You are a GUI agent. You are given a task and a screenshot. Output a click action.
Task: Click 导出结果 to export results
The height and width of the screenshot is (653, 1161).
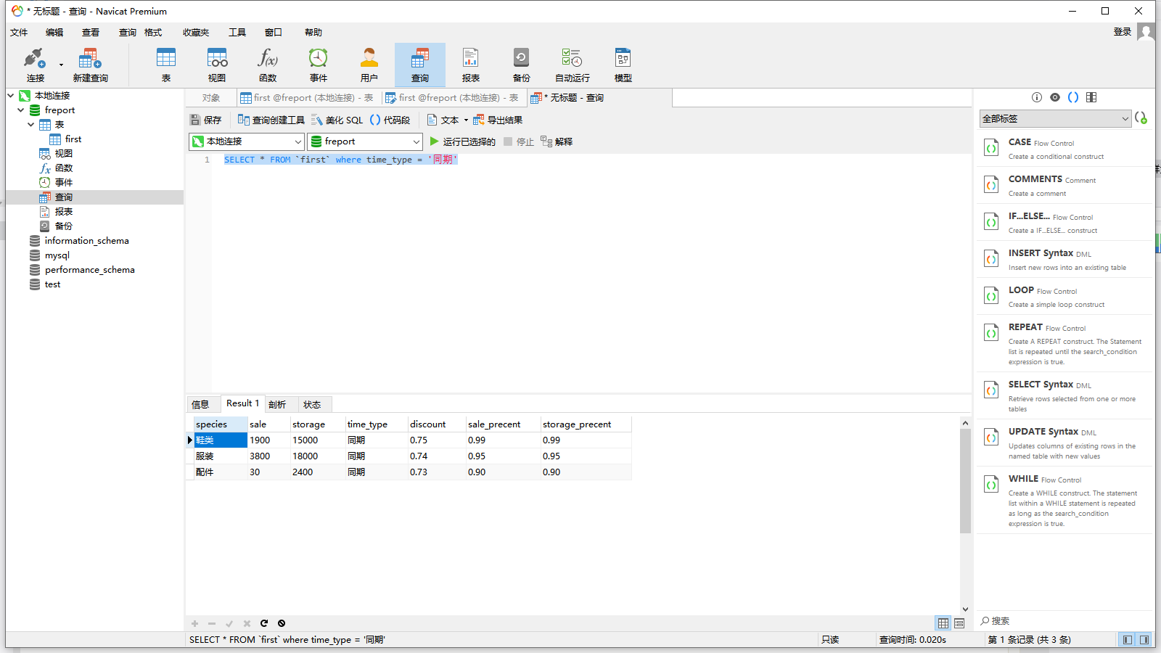(x=498, y=120)
